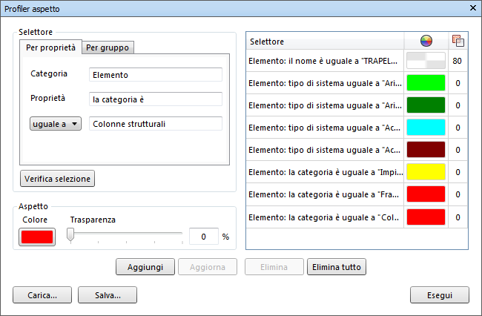The width and height of the screenshot is (482, 316).
Task: Click the Proprietà field "la categoria è"
Action: 155,99
